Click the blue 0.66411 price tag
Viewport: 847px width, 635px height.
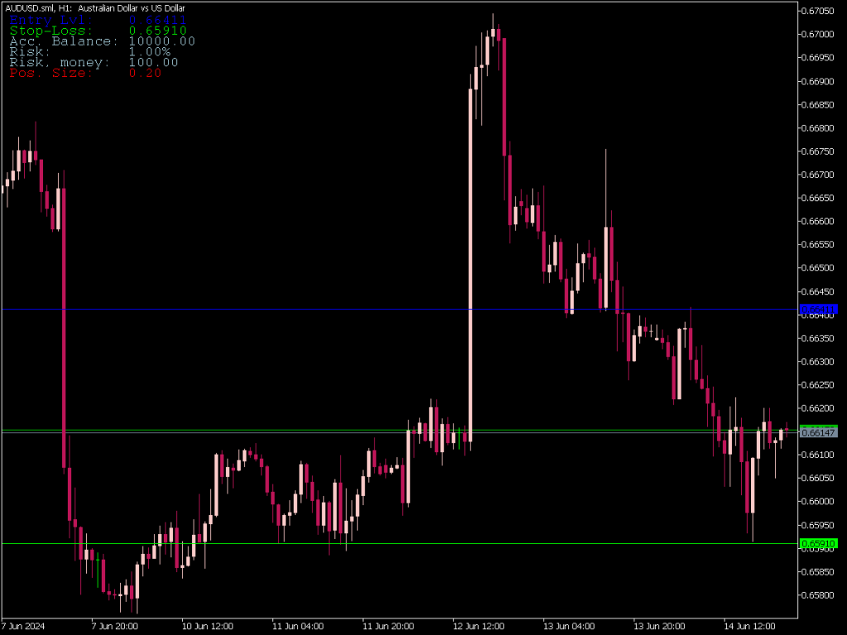click(x=820, y=310)
